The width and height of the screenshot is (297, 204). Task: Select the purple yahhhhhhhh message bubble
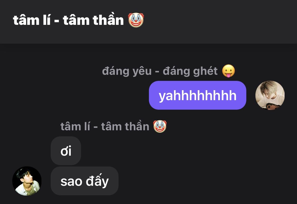coord(197,95)
